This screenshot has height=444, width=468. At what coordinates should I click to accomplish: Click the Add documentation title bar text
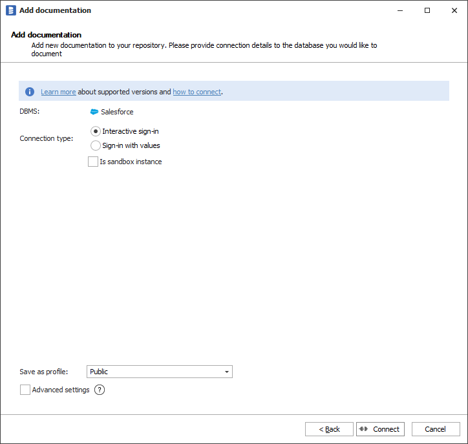pos(55,10)
